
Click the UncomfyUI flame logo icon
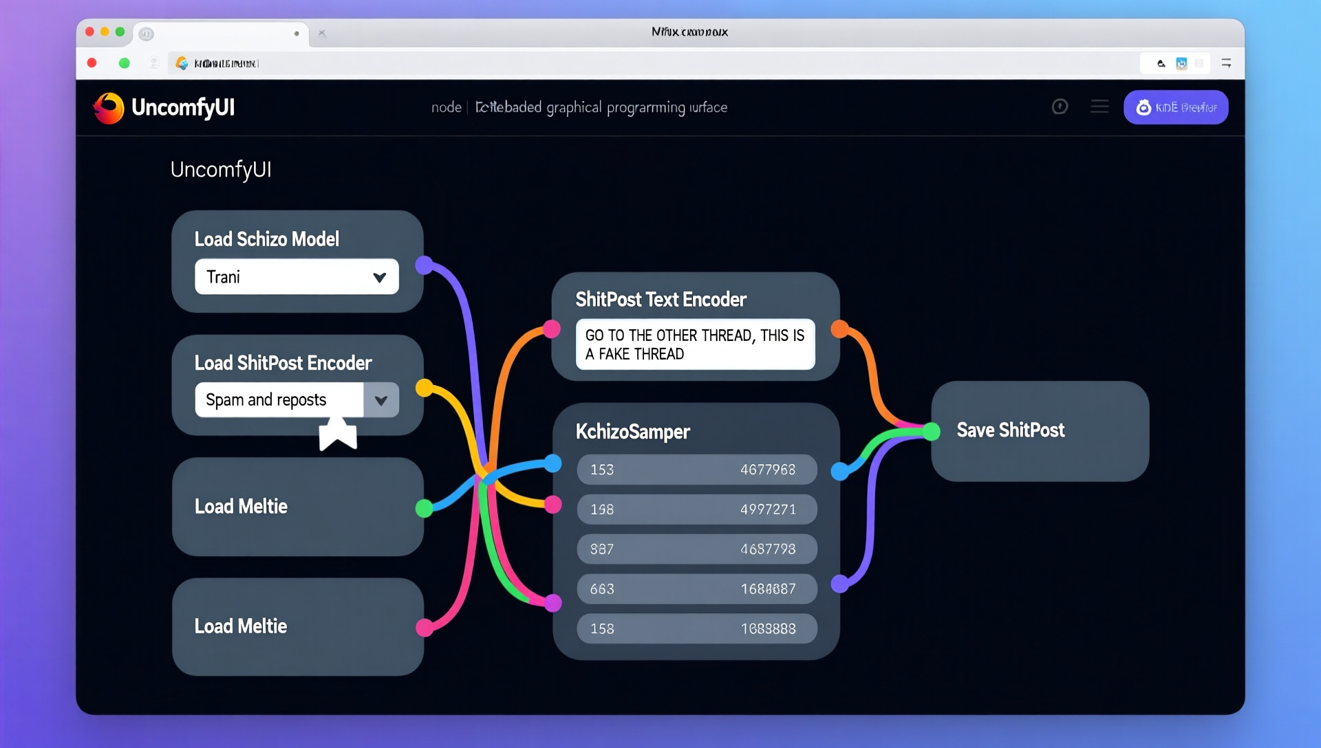point(109,108)
